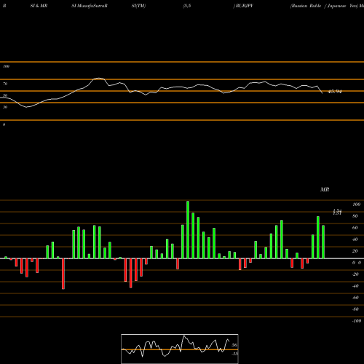This screenshot has width=364, height=364.
Task: Open the mini chart thumbnail at bottom
Action: point(180,349)
